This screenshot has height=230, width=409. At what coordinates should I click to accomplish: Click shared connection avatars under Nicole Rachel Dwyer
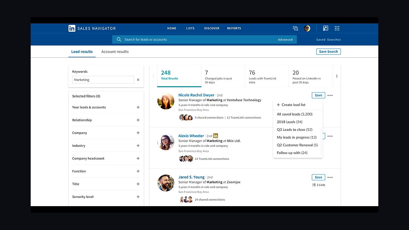[x=186, y=118]
